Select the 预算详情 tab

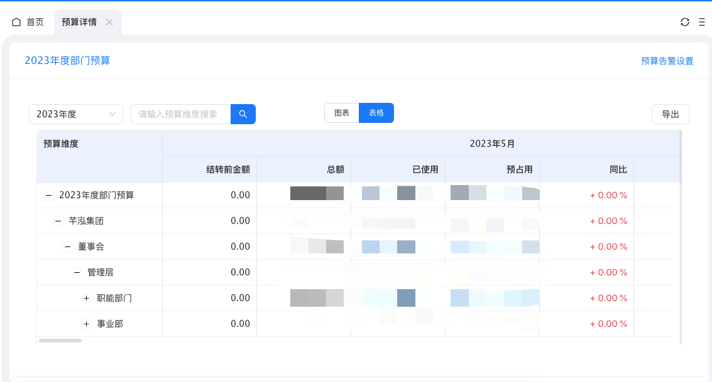(x=79, y=22)
